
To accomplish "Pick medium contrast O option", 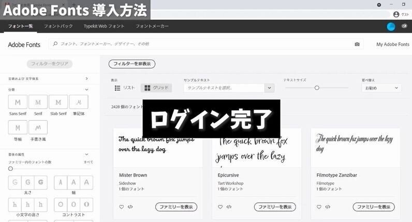I will (73, 204).
